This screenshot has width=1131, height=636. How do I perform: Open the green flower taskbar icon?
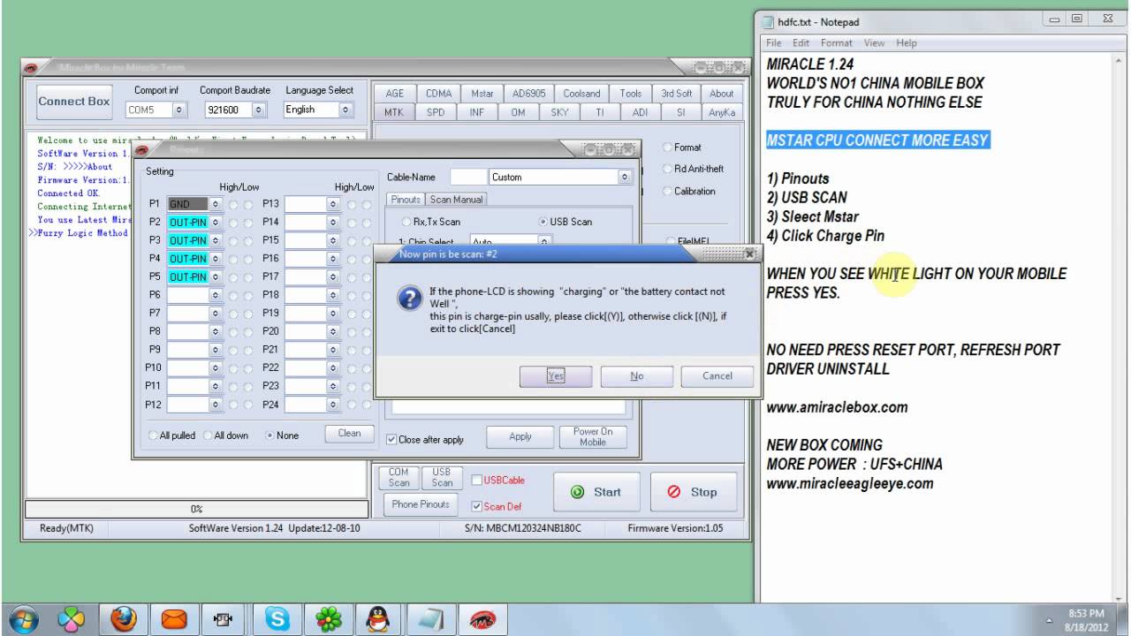click(329, 619)
